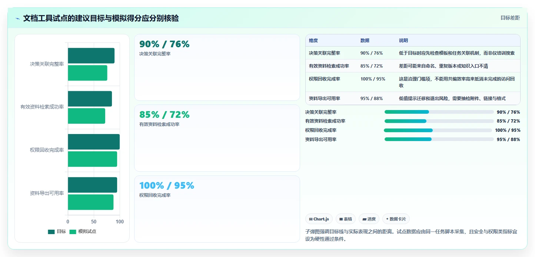The image size is (535, 257).
Task: Click the light 模拟试点 bar for 有效资料检索成功率
Action: coord(86,116)
